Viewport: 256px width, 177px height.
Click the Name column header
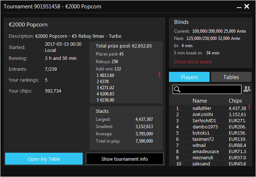pos(200,101)
